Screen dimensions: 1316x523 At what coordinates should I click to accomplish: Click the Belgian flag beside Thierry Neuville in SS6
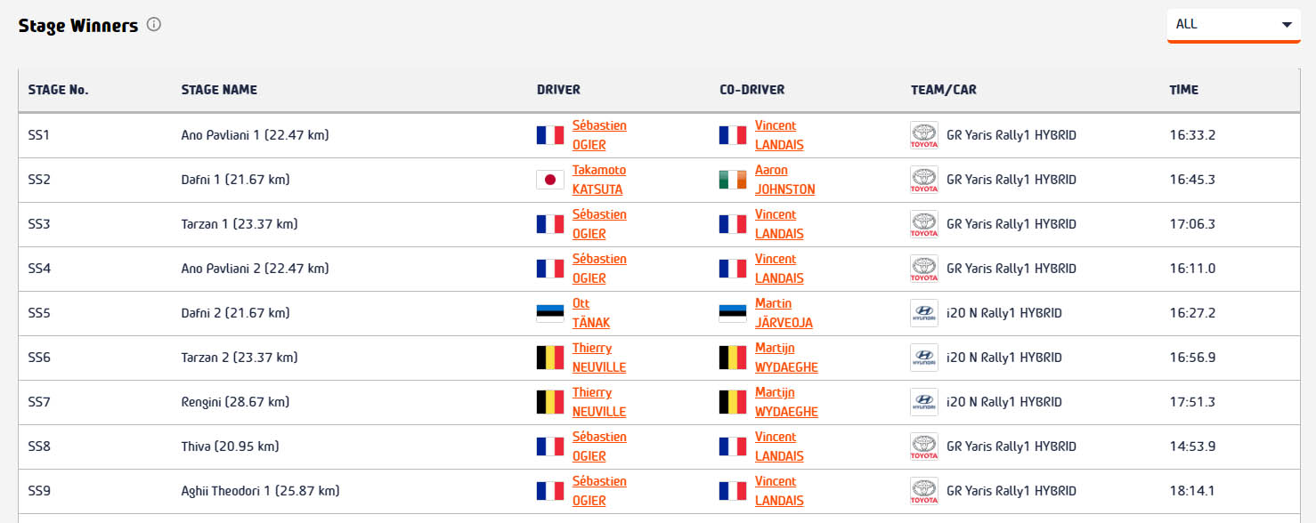click(x=549, y=358)
